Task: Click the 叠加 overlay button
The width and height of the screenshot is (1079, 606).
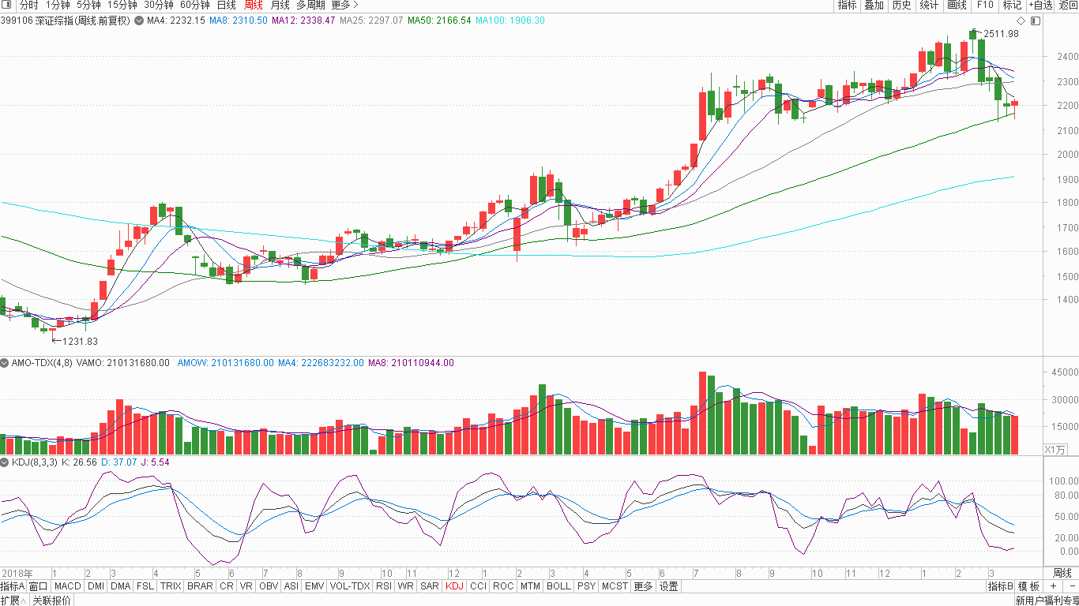Action: coord(874,5)
